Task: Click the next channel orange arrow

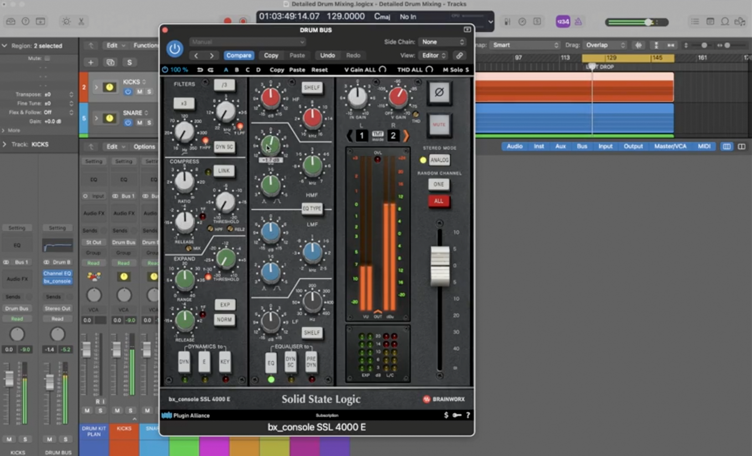Action: click(x=406, y=135)
